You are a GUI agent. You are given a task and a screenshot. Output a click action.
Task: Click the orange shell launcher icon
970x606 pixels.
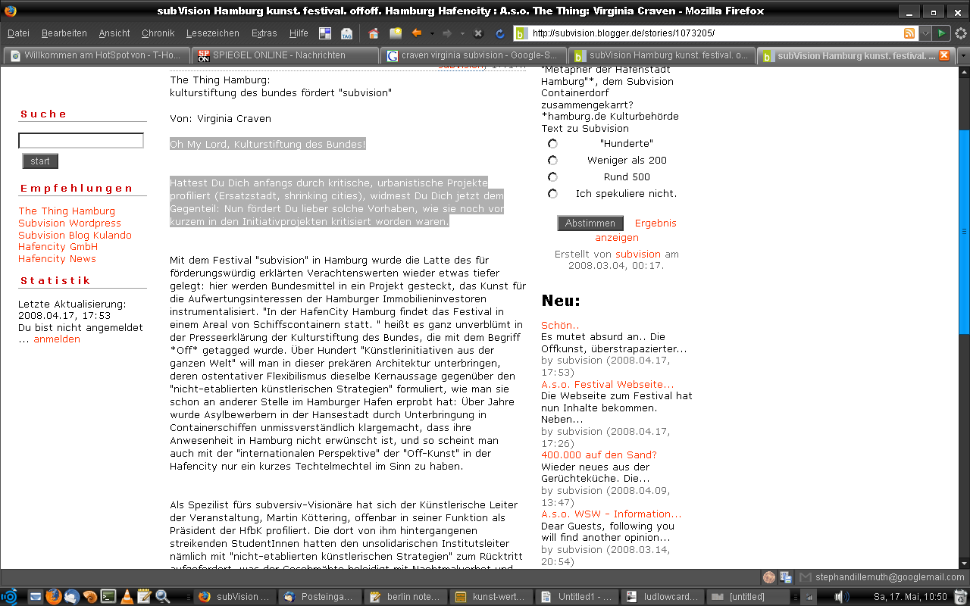(x=90, y=596)
